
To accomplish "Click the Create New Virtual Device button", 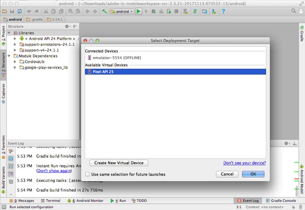I will 119,163.
